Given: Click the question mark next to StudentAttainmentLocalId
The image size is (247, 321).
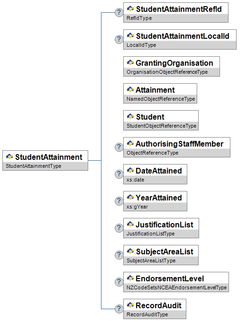Looking at the screenshot, I should pos(119,39).
